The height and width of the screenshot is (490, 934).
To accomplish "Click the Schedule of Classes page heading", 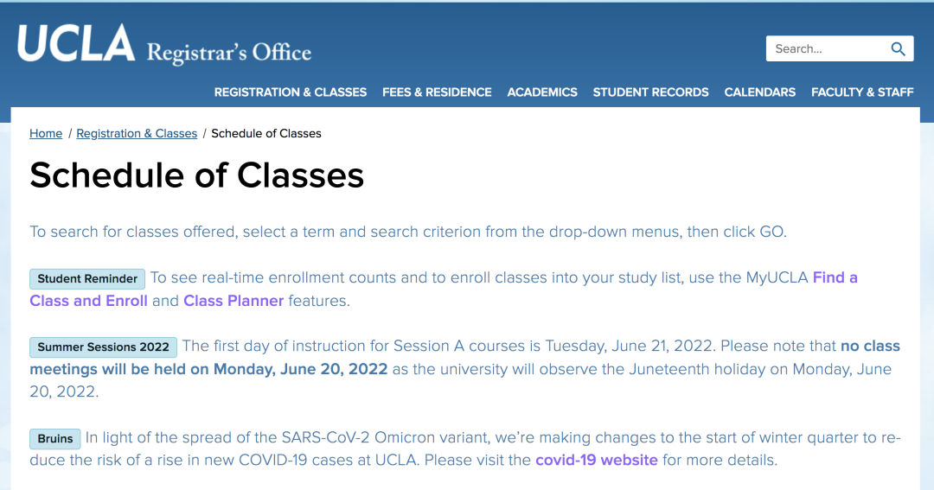I will click(x=197, y=176).
